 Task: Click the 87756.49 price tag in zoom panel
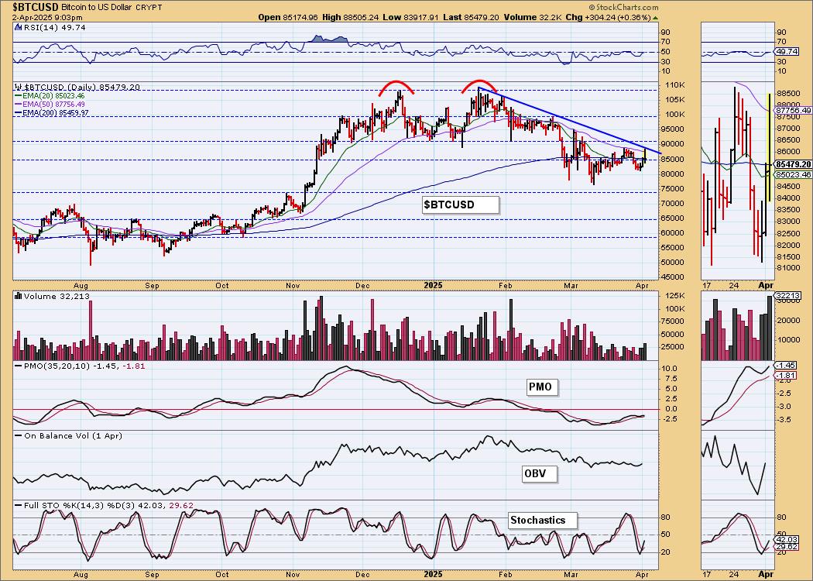tap(793, 111)
